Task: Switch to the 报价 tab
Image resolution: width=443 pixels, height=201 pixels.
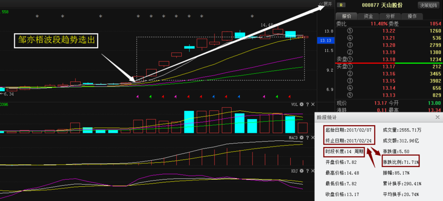Action: pyautogui.click(x=346, y=16)
